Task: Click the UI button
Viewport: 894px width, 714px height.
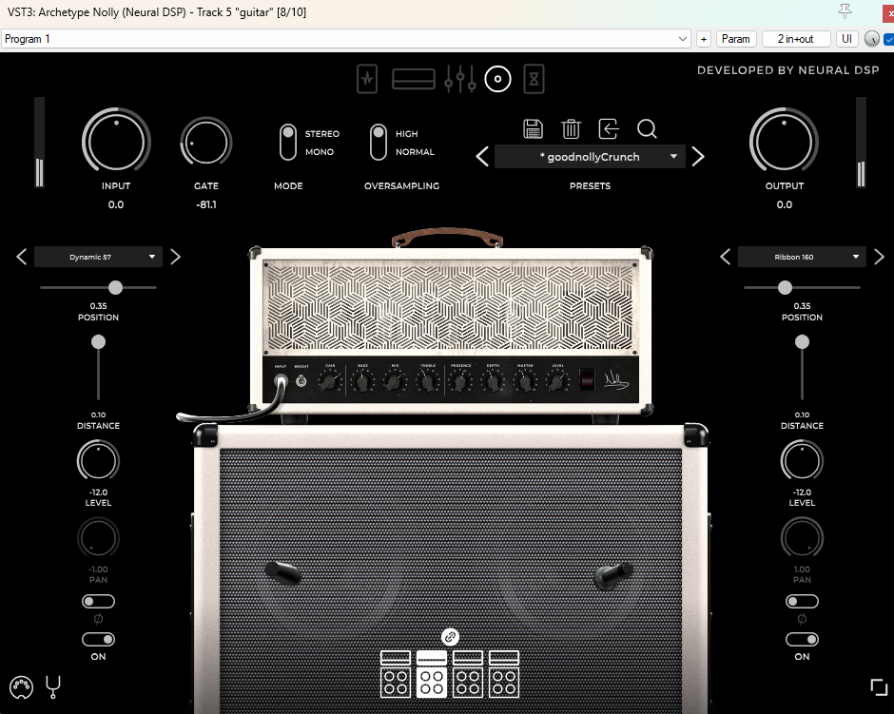Action: click(x=846, y=39)
